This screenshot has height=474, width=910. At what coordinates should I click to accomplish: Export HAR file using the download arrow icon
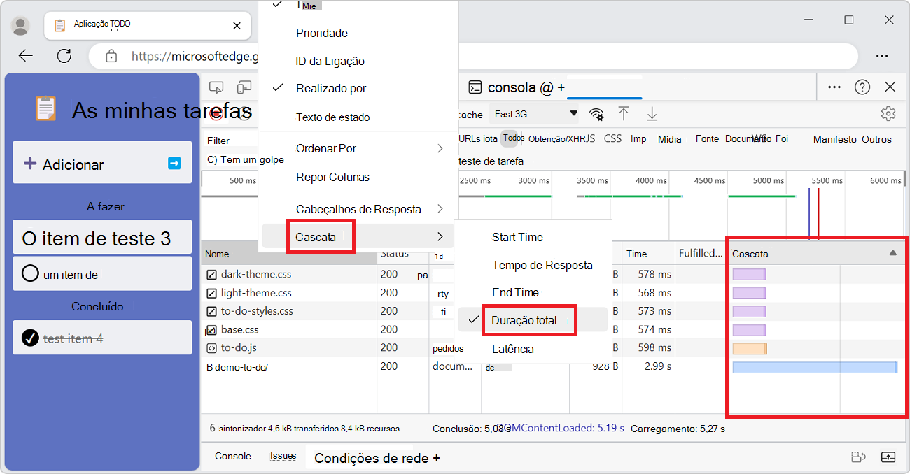[652, 113]
